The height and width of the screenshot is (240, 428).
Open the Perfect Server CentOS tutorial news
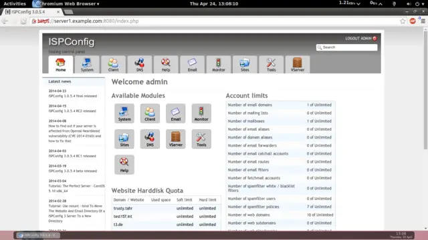pos(76,188)
